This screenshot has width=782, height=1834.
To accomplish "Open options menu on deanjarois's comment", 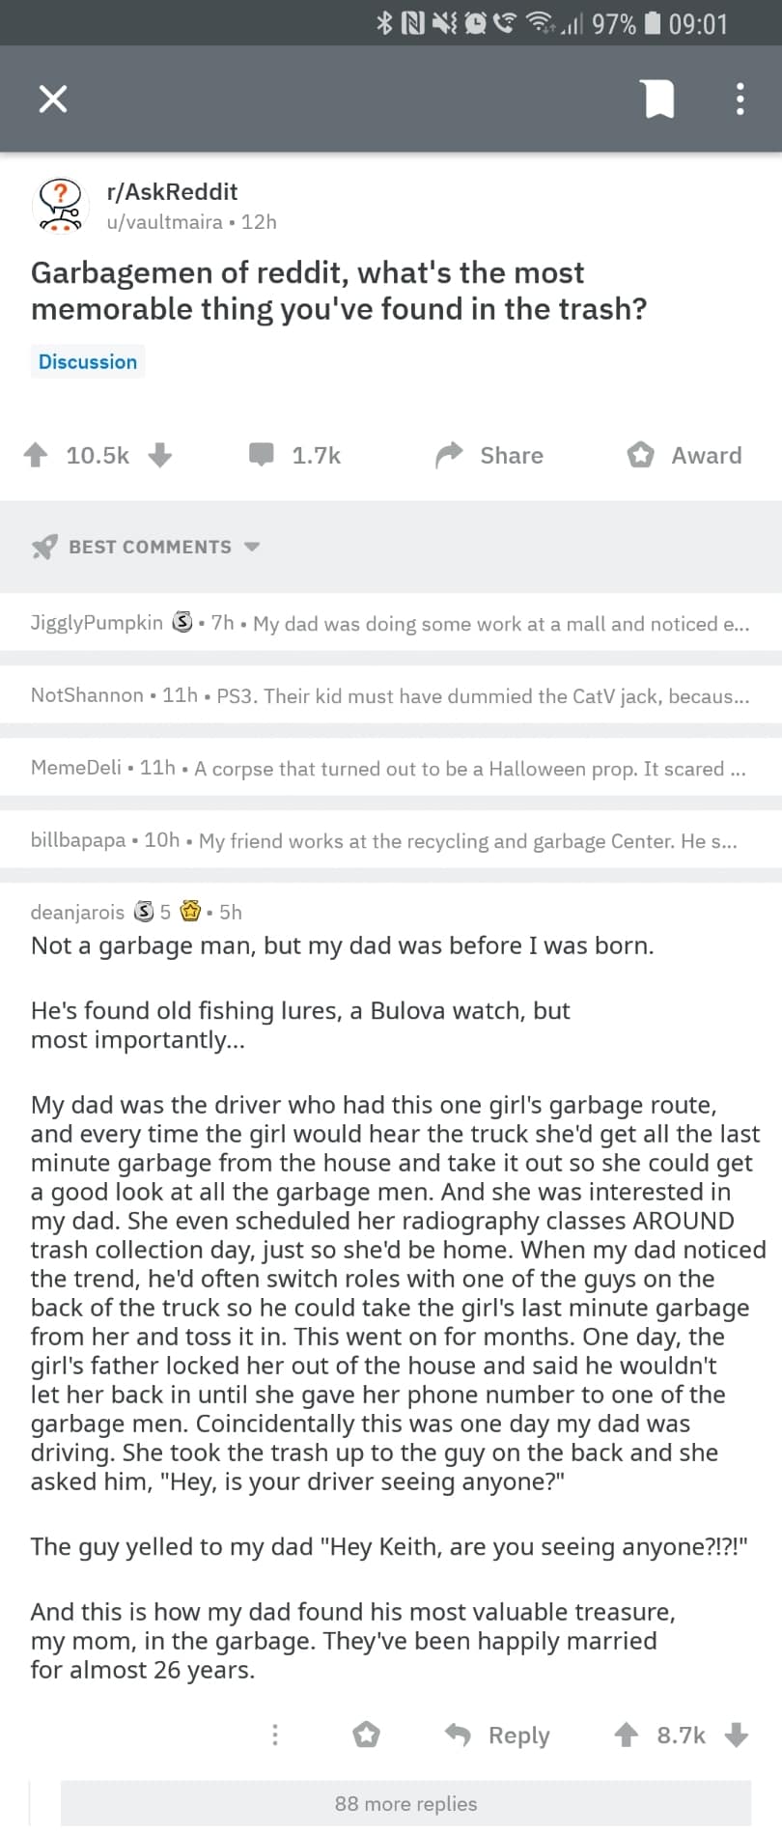I will [275, 1735].
